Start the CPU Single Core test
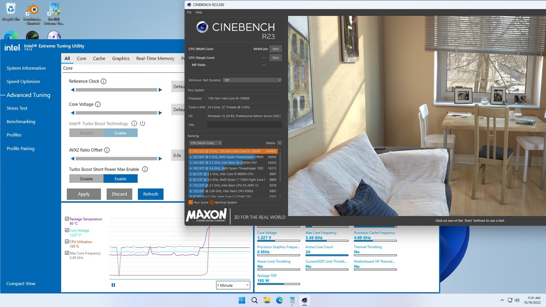546x307 pixels. click(x=275, y=57)
